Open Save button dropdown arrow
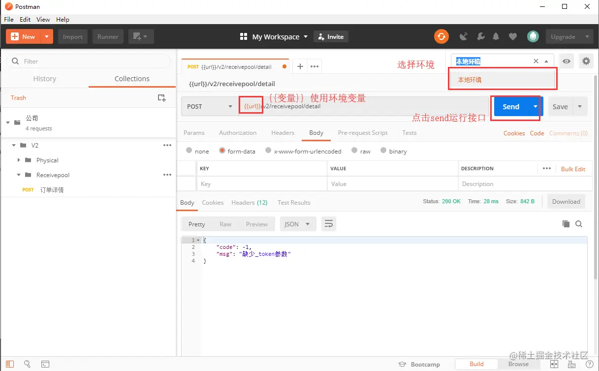This screenshot has width=599, height=371. (580, 106)
